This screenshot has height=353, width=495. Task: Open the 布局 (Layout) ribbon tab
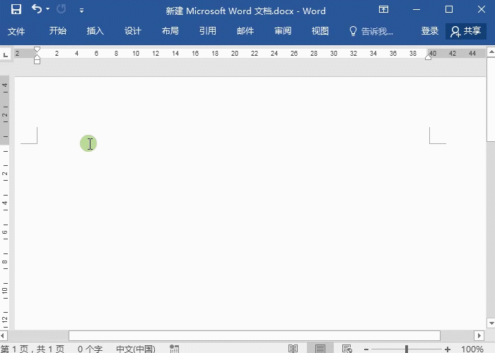[x=170, y=31]
